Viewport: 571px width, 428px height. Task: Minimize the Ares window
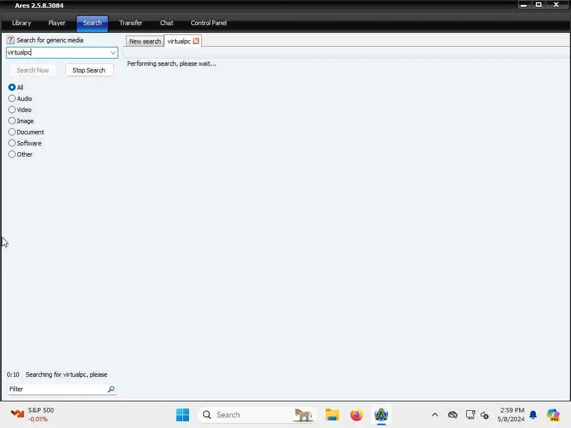click(523, 4)
